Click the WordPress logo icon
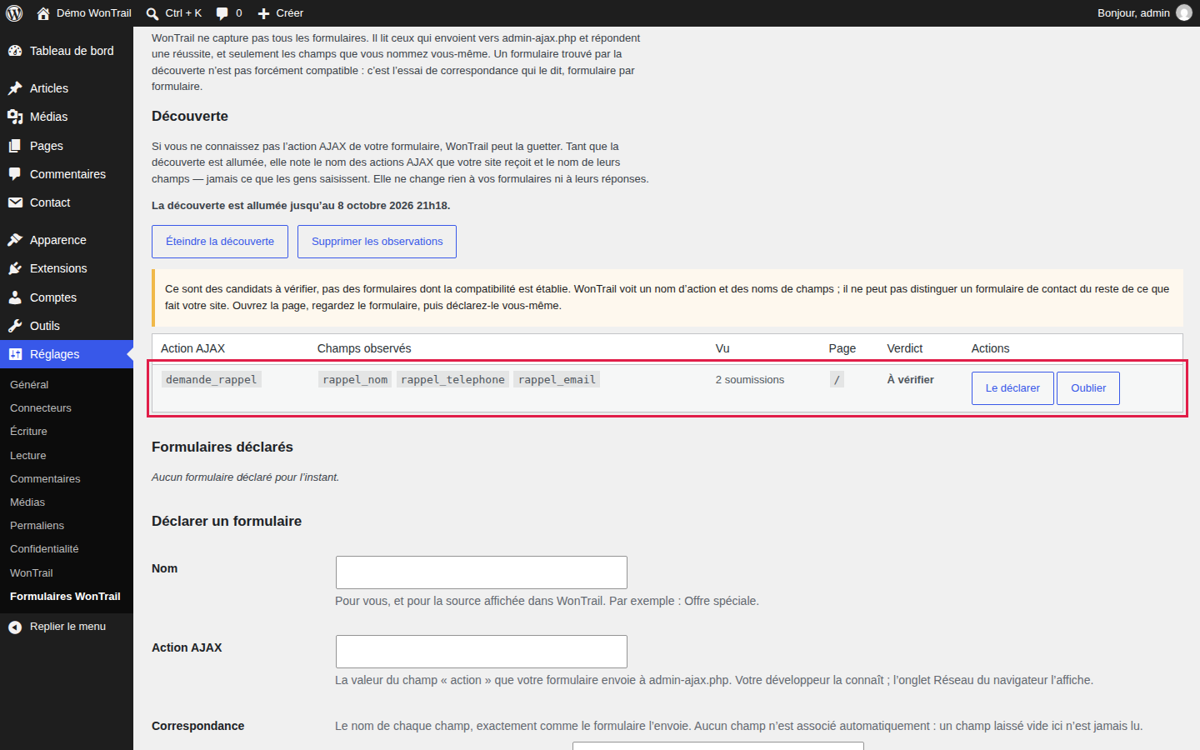Viewport: 1200px width, 750px height. click(x=14, y=13)
